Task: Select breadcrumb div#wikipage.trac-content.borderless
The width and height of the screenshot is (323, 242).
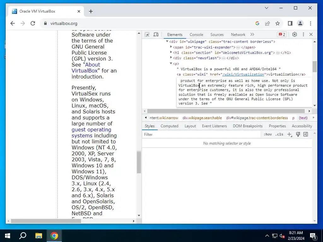Action: 257,118
